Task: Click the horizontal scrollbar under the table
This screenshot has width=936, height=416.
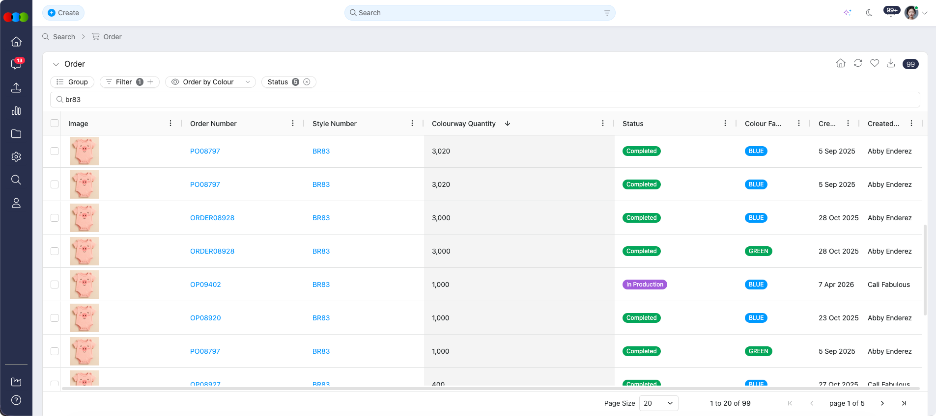Action: pyautogui.click(x=491, y=389)
